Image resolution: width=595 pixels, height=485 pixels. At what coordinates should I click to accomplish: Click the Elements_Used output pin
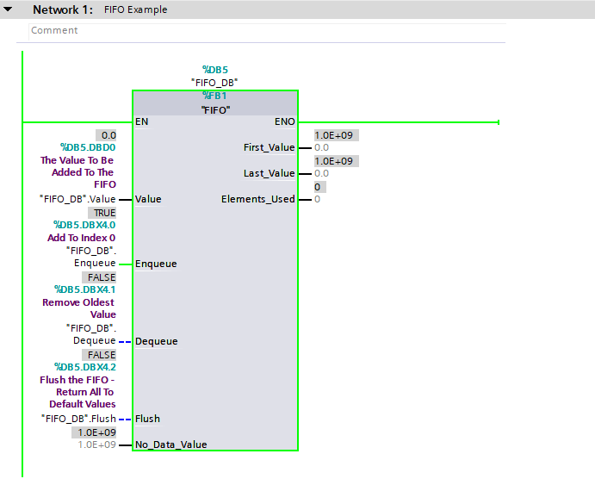coord(258,199)
